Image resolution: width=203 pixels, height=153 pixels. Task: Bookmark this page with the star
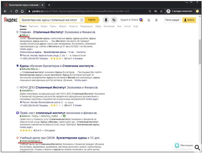coord(161,11)
